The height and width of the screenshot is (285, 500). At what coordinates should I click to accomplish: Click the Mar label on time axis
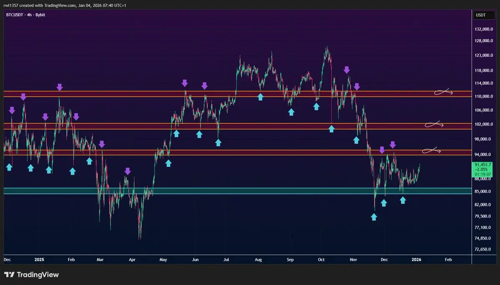click(100, 260)
